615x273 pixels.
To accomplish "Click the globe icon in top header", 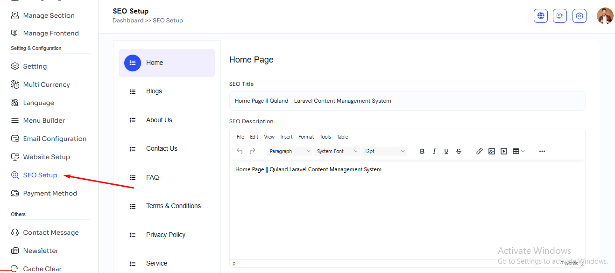I will (541, 16).
